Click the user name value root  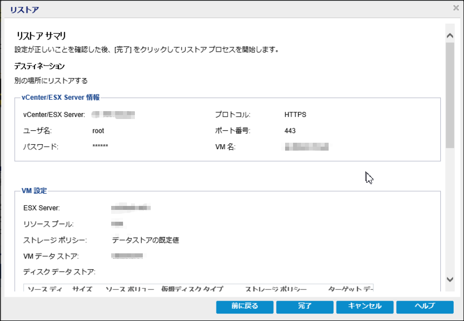pos(98,131)
